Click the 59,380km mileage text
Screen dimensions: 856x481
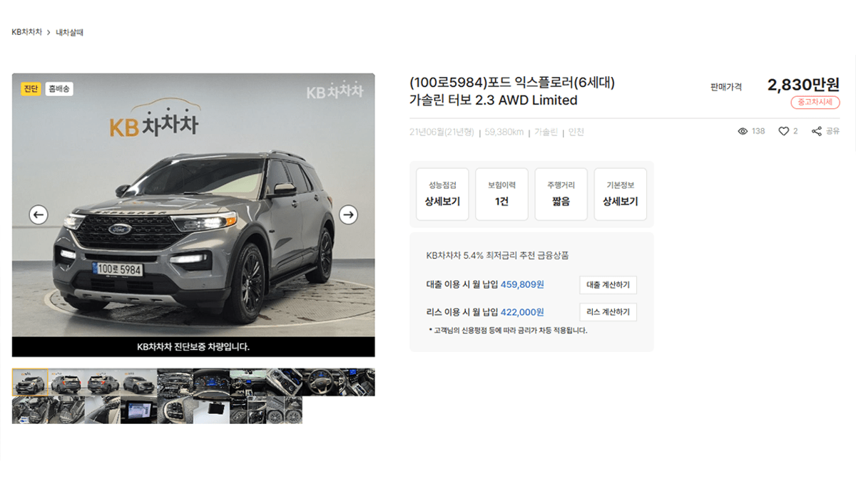504,132
